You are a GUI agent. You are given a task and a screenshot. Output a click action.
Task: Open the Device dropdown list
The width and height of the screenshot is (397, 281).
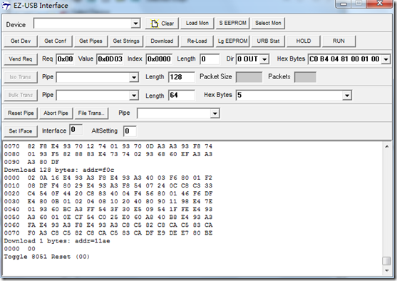click(135, 24)
